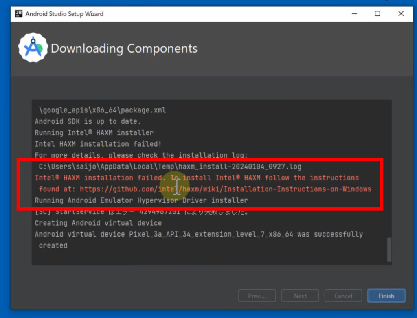Click the log panel scrollbar thumb
The image size is (417, 318).
(x=389, y=249)
